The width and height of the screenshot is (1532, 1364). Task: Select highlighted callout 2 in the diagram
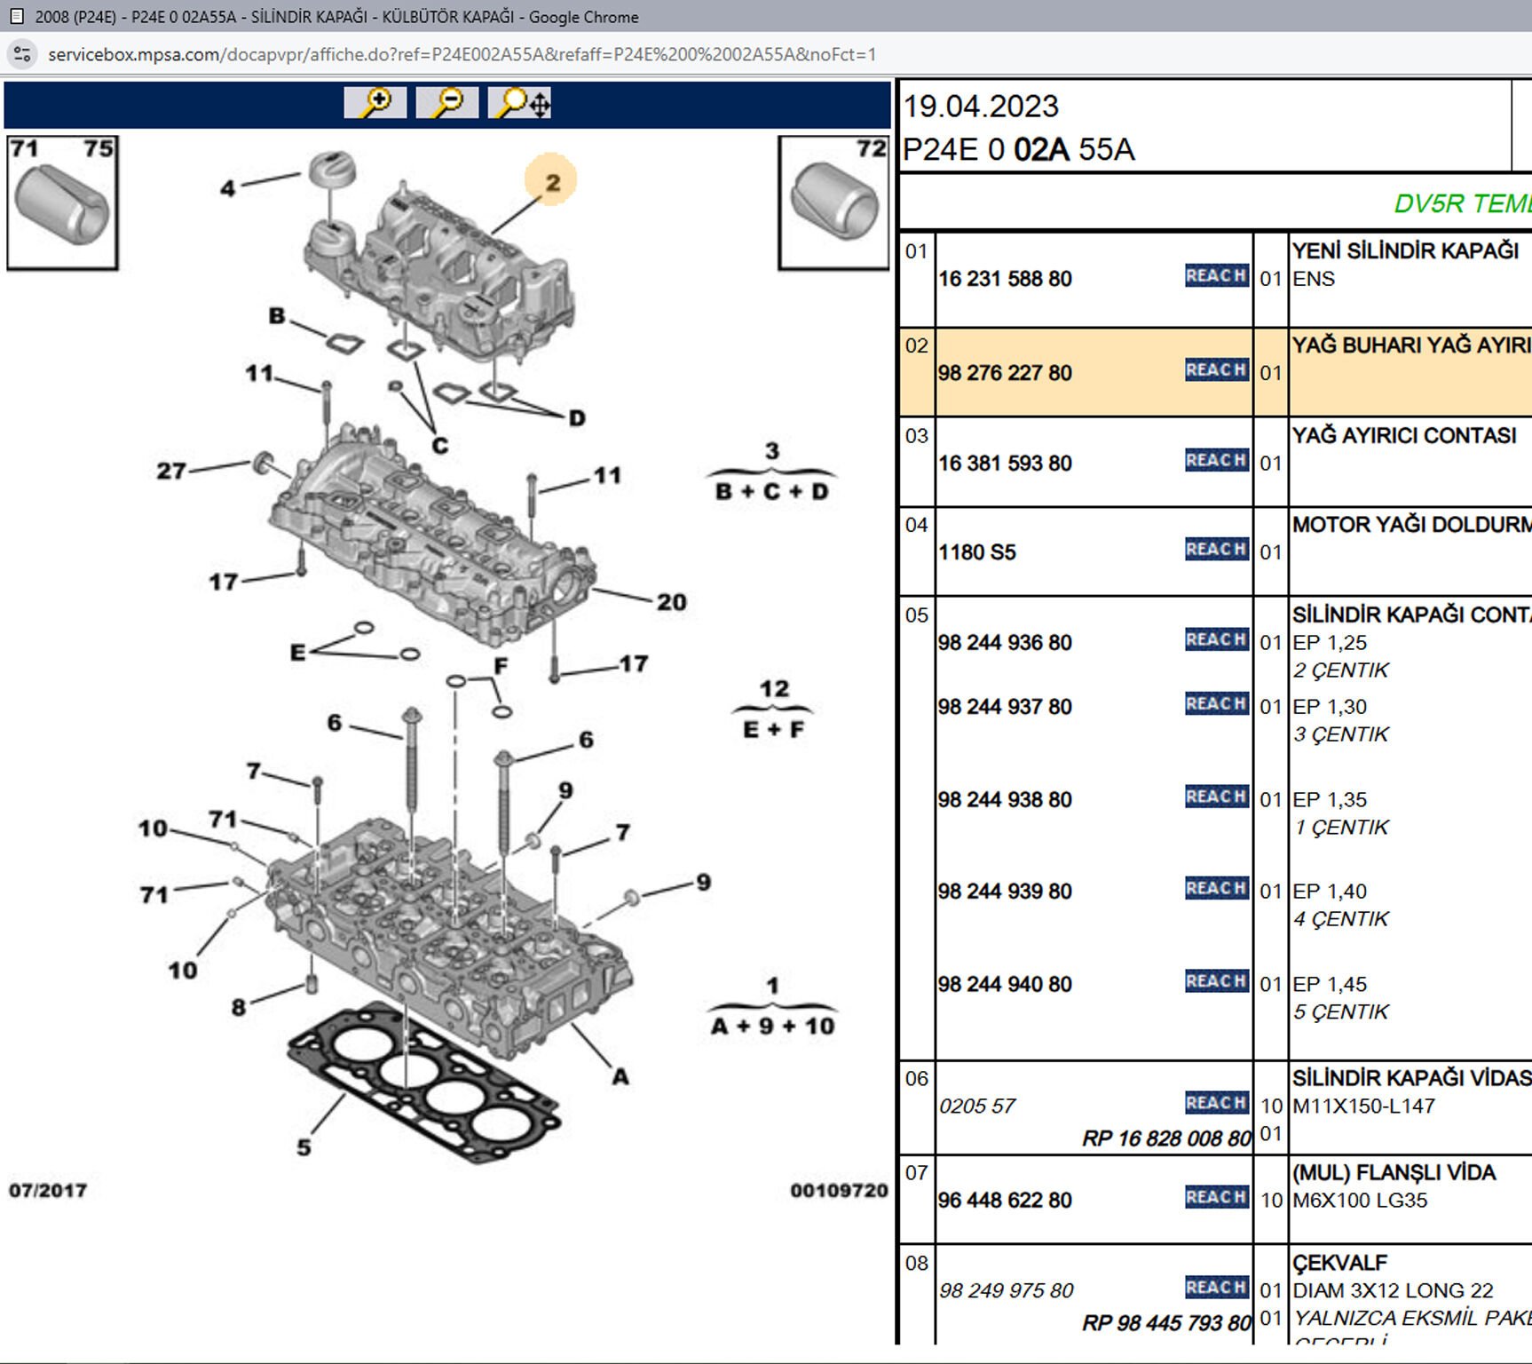pos(551,181)
